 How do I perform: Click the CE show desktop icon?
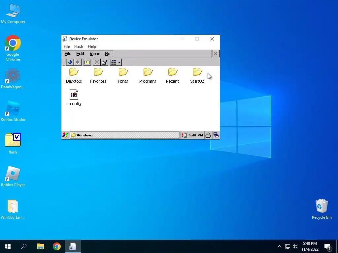216,135
